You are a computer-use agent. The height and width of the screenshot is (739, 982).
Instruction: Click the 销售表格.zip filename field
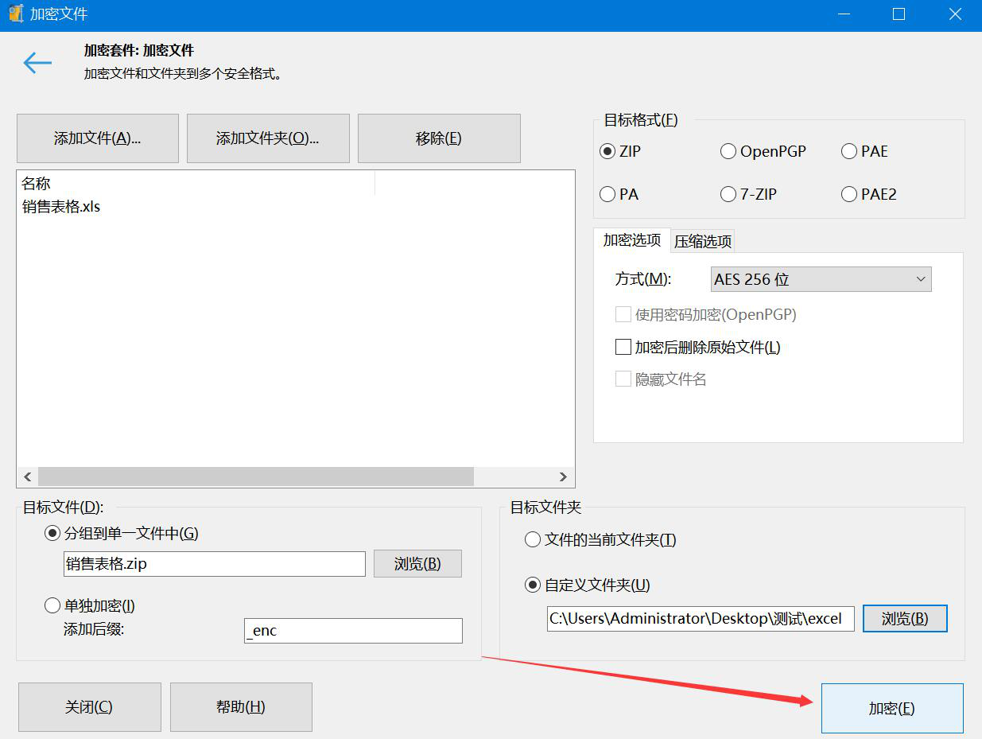tap(215, 564)
